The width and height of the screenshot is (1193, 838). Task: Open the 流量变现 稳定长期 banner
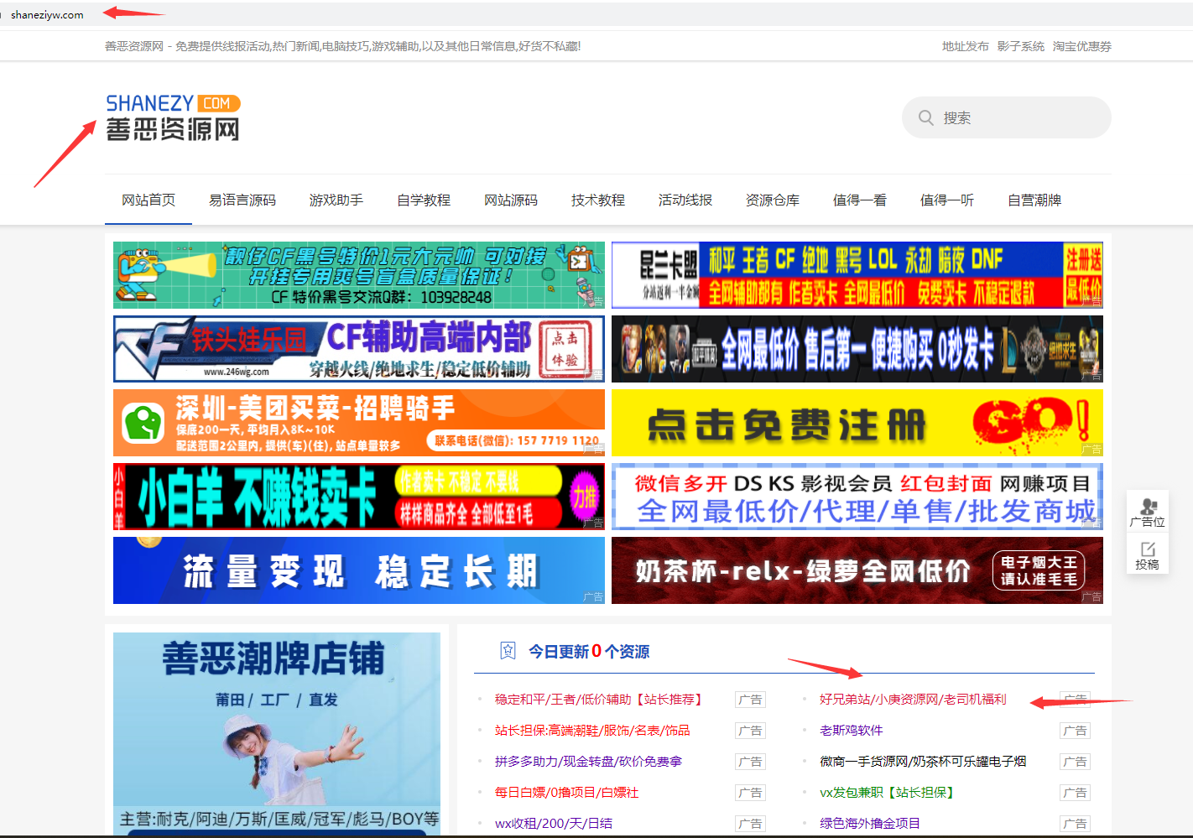pyautogui.click(x=358, y=570)
